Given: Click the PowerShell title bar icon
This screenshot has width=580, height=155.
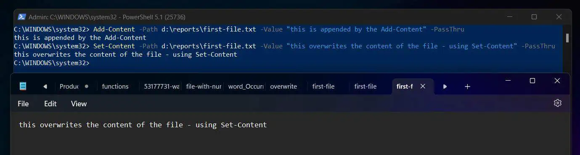Looking at the screenshot, I should [x=21, y=17].
